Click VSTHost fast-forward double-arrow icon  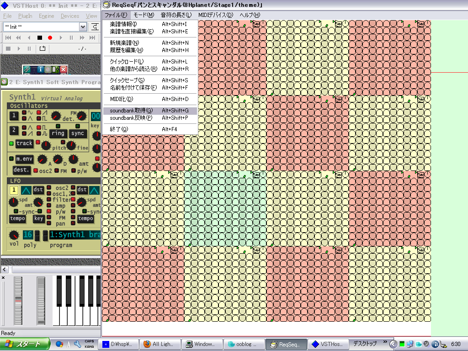click(x=82, y=37)
